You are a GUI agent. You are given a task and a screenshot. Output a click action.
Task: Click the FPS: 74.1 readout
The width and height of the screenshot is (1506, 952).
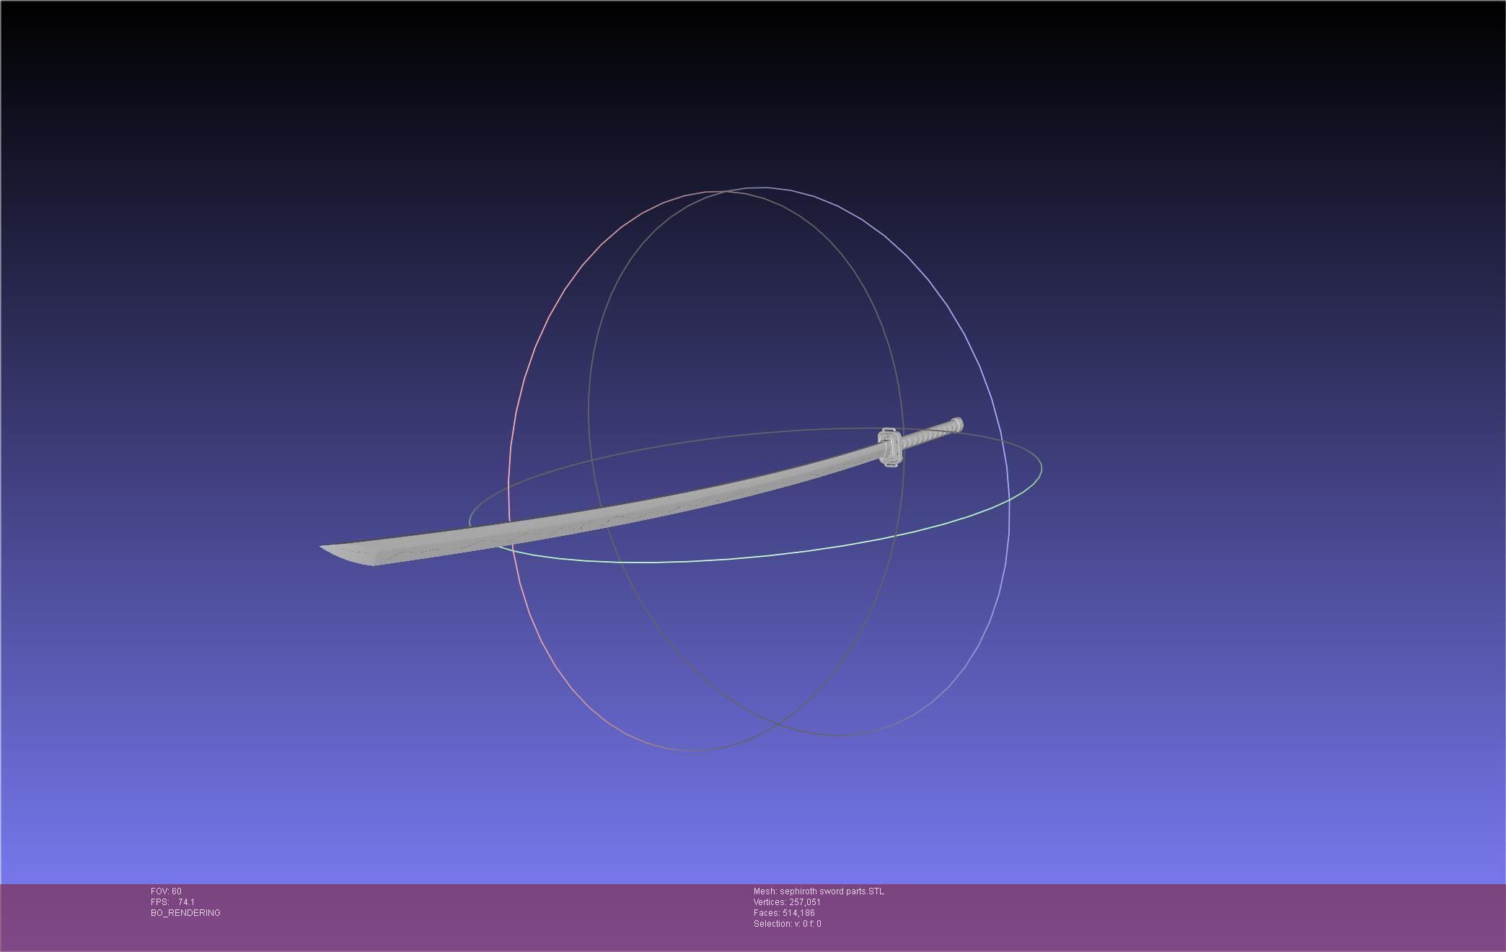click(172, 902)
